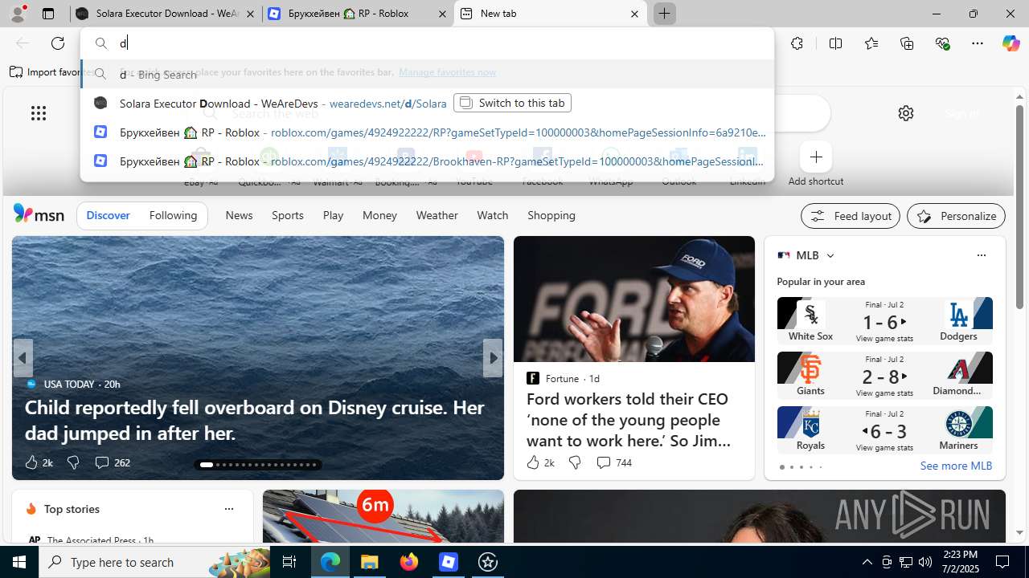The height and width of the screenshot is (578, 1029).
Task: Open comments on Disney cruise story (262)
Action: [x=112, y=462]
